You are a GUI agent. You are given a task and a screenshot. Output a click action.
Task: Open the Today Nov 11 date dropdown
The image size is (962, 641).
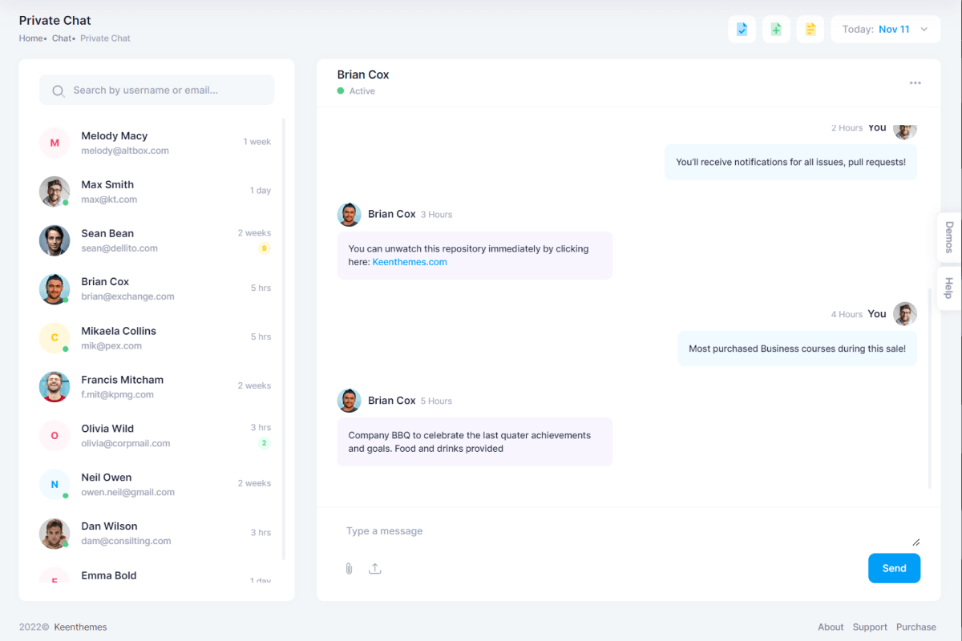pos(885,30)
